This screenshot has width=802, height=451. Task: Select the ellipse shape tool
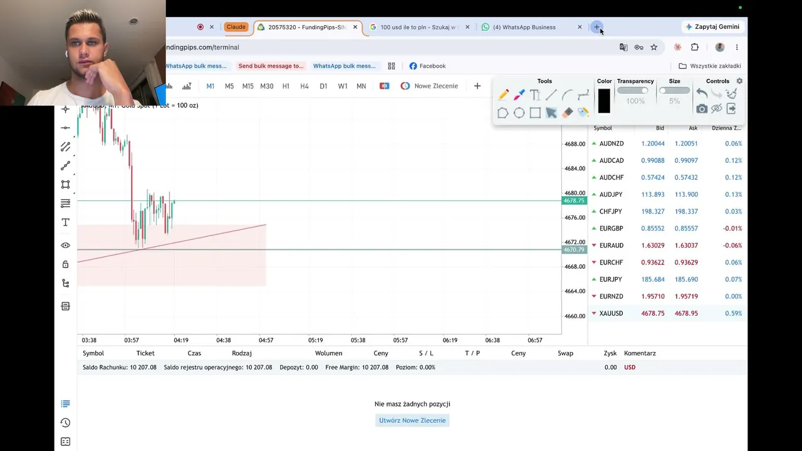[519, 113]
